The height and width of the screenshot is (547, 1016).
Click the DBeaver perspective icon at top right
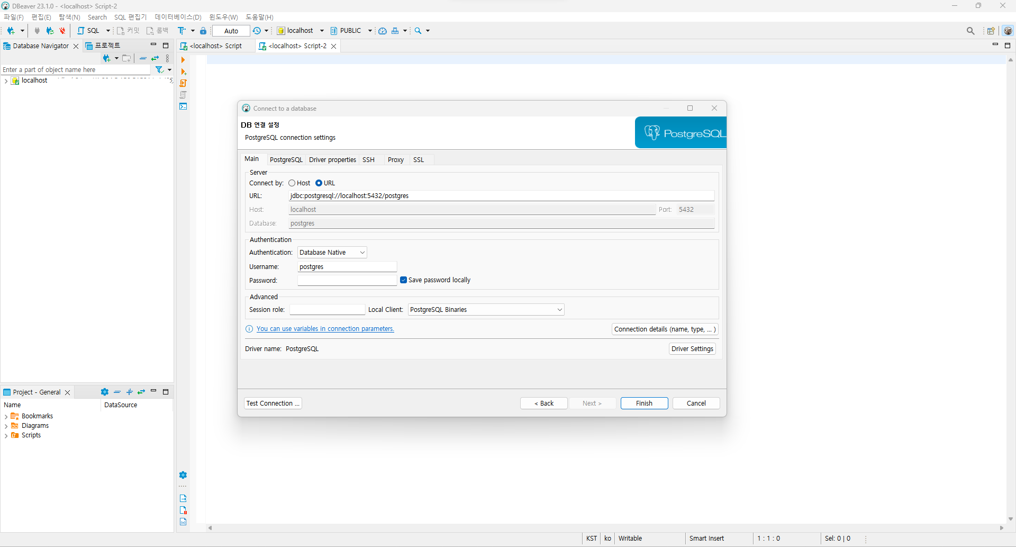pyautogui.click(x=1008, y=31)
